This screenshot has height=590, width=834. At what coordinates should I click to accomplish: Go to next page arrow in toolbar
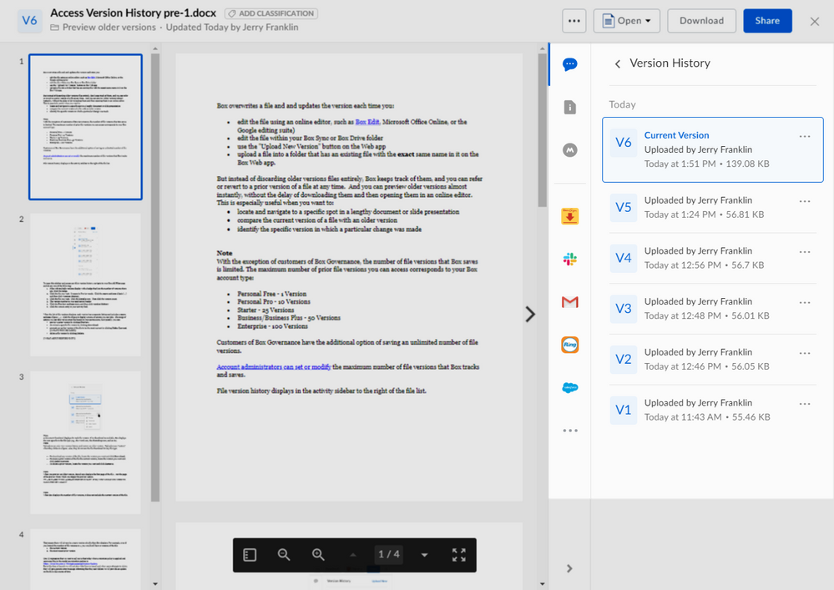[x=424, y=555]
